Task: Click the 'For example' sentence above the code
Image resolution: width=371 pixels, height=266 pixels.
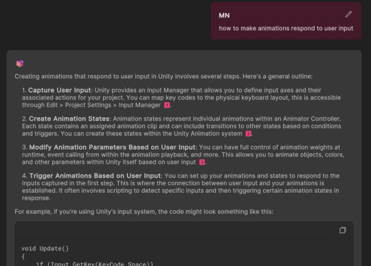Action: [x=144, y=212]
